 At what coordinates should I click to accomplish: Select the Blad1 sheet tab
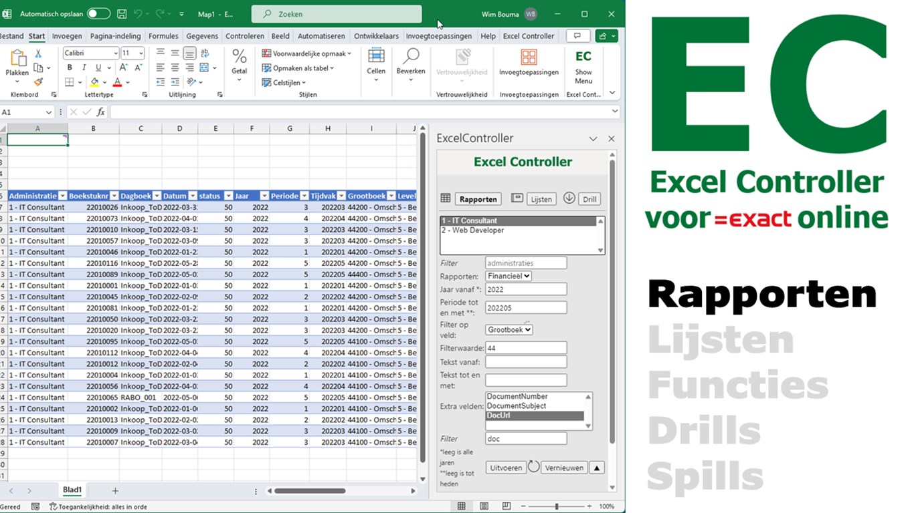click(x=72, y=490)
